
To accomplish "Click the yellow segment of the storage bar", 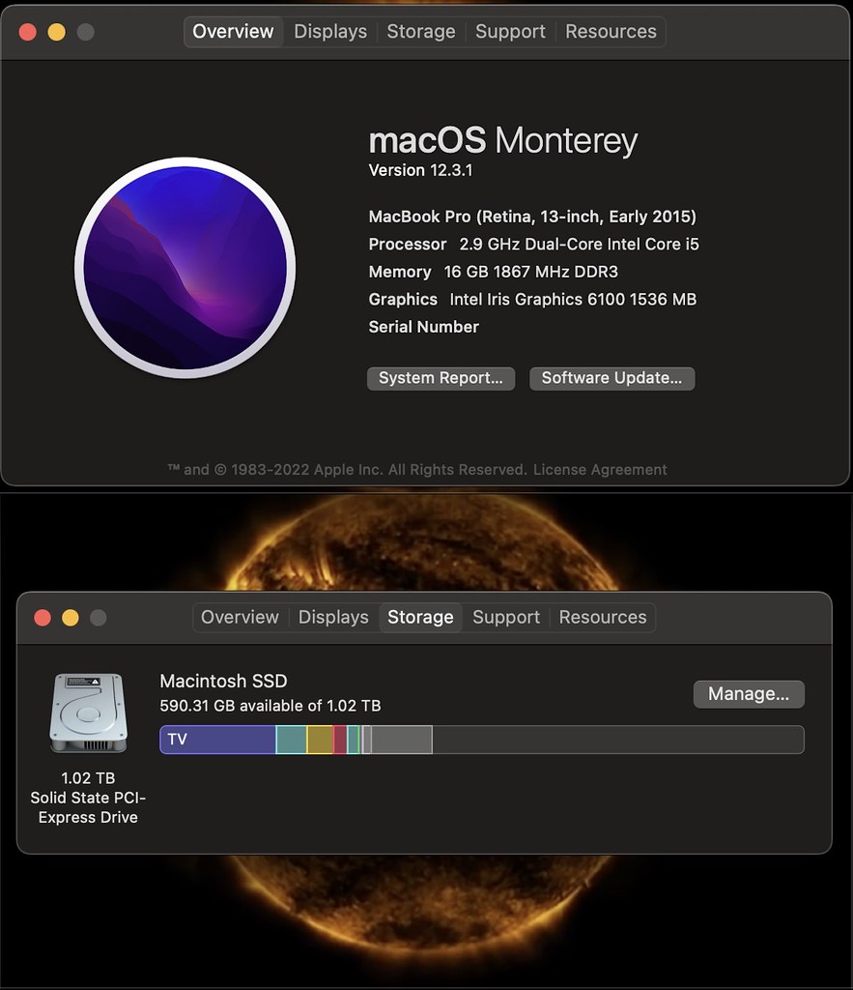I will [320, 740].
